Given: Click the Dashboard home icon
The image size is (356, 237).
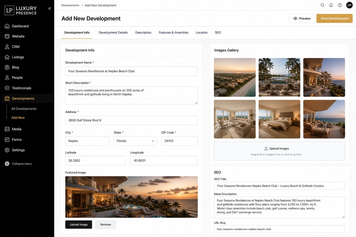Looking at the screenshot, I should (7, 26).
